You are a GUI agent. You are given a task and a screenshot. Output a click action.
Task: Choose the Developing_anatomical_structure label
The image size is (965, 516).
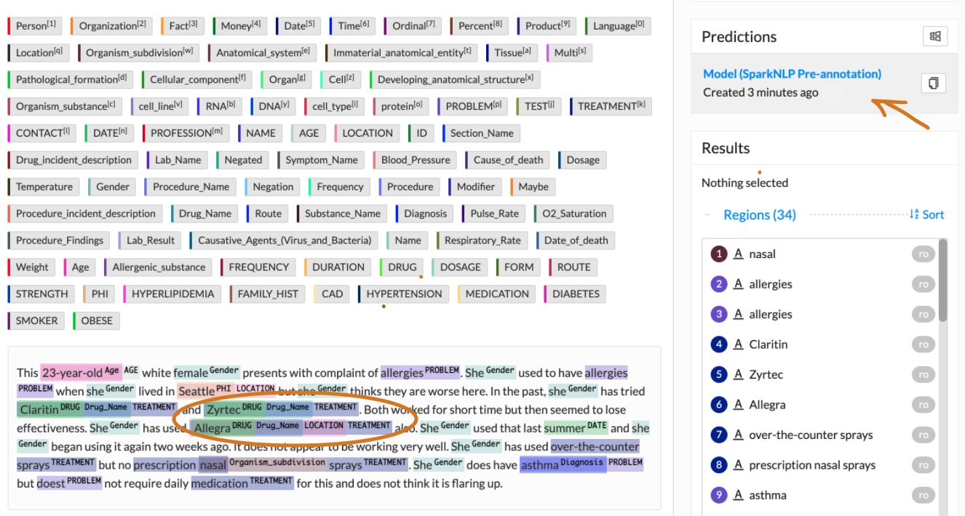click(x=455, y=79)
